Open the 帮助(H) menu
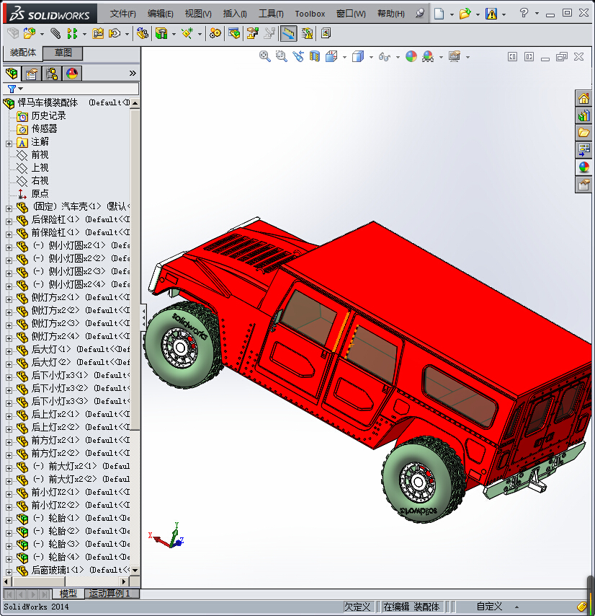This screenshot has width=595, height=616. coord(390,14)
